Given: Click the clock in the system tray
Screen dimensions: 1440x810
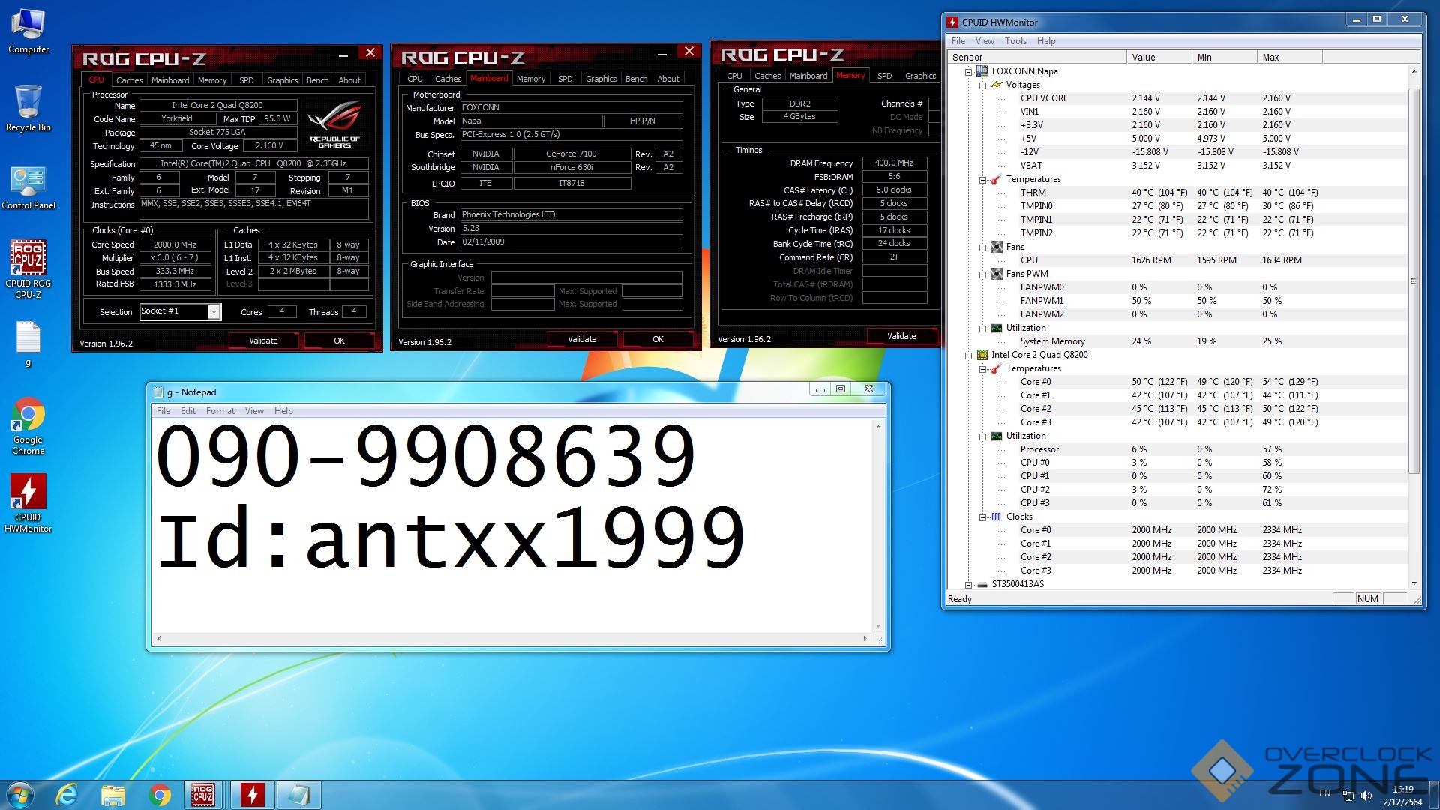Looking at the screenshot, I should (1402, 796).
